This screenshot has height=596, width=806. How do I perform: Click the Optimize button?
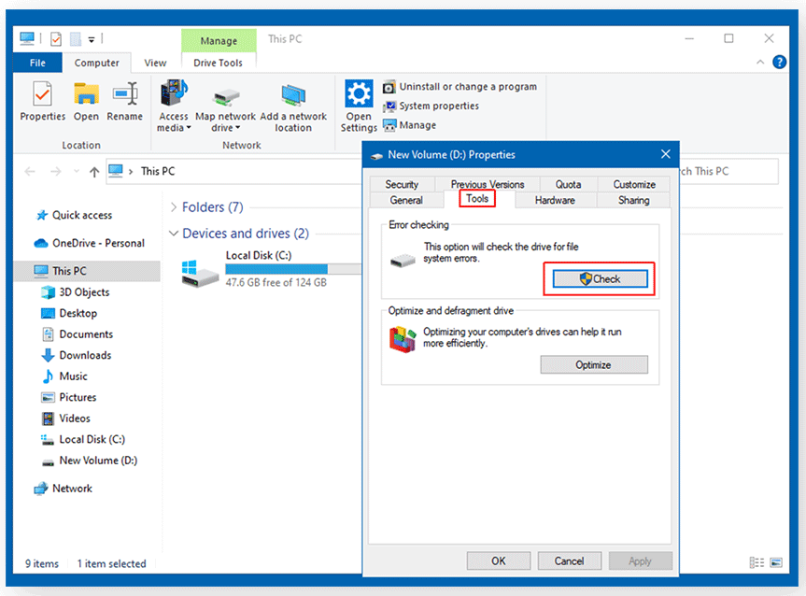pos(593,365)
